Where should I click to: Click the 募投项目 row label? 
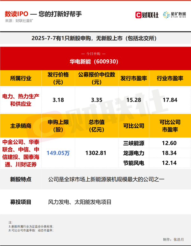[x=21, y=202]
